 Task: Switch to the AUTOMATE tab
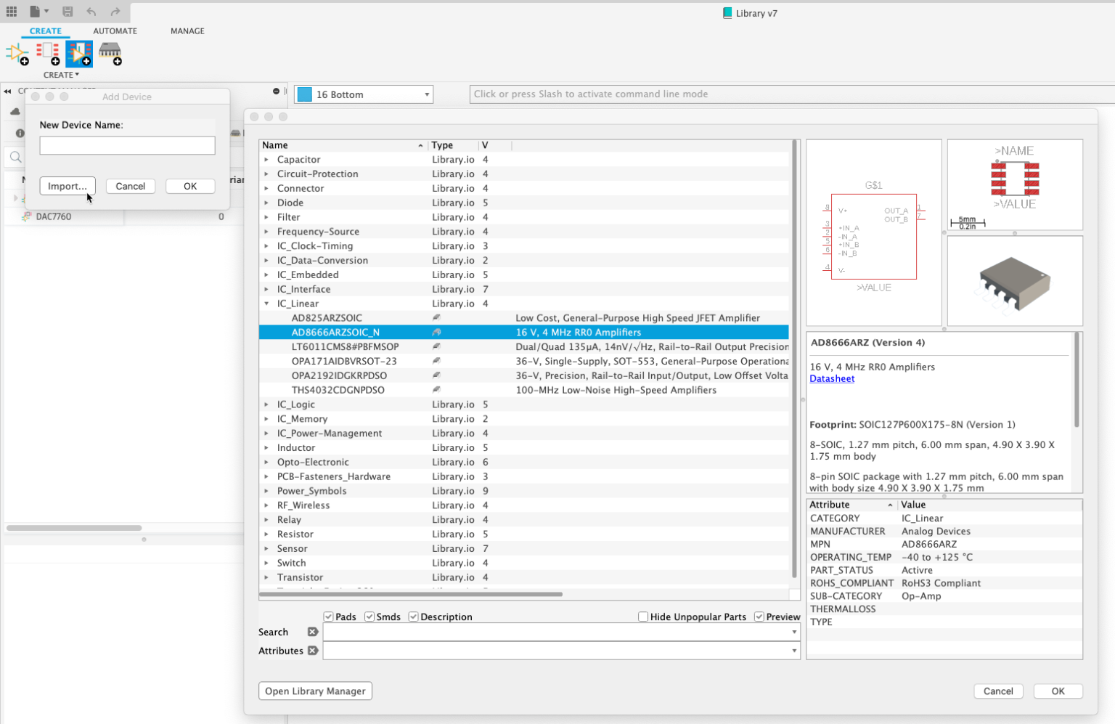pos(115,30)
